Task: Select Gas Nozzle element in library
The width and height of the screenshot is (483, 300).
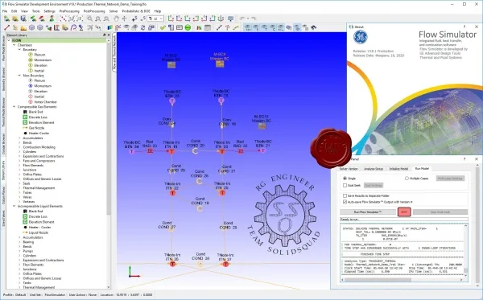Action: tap(36, 128)
